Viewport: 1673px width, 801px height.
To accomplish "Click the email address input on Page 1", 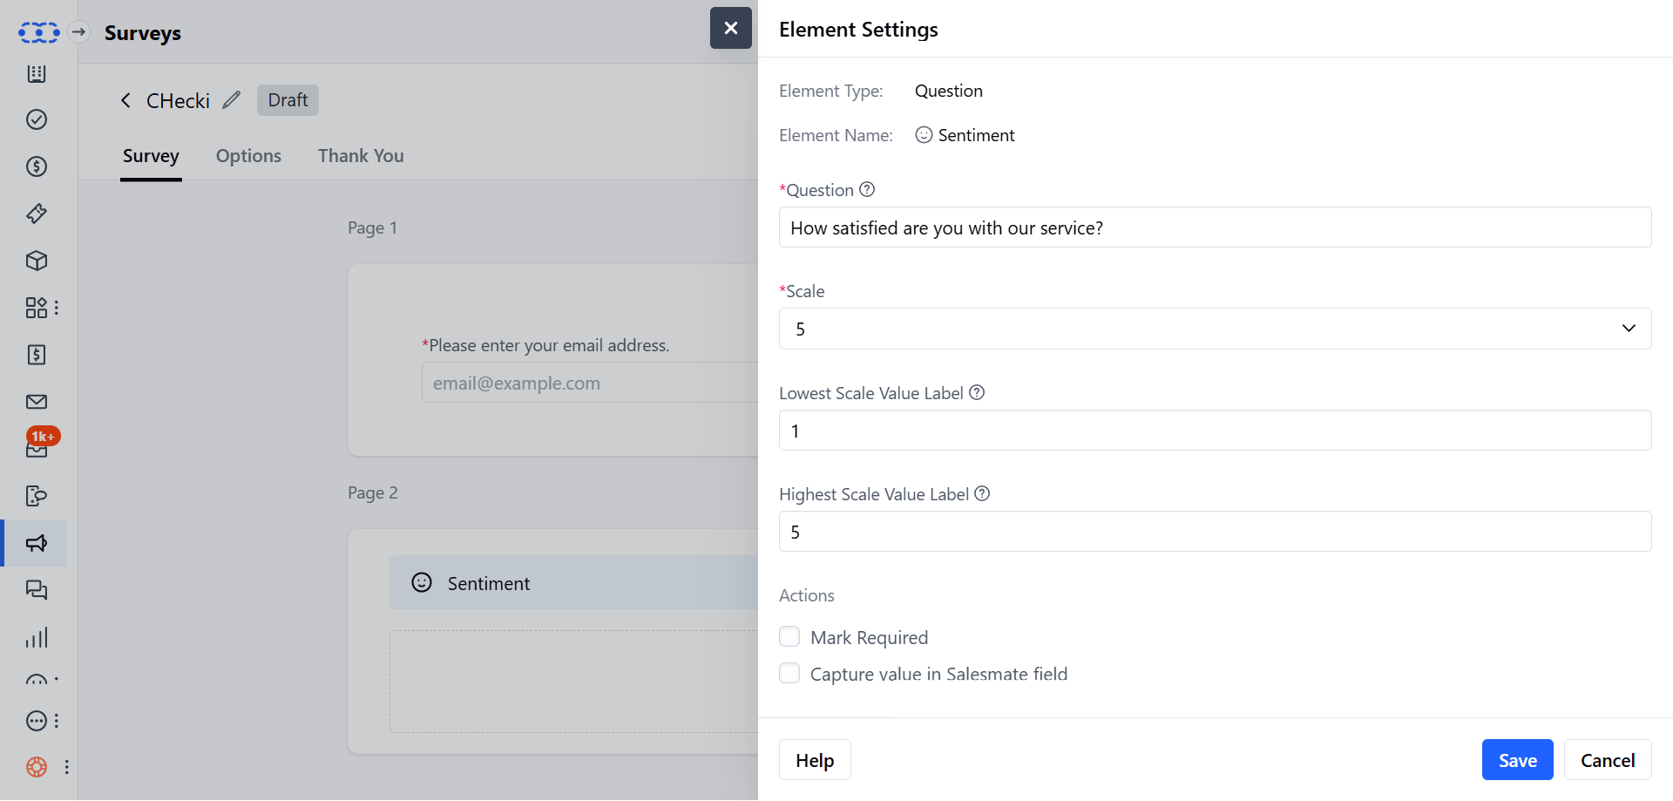I will pyautogui.click(x=590, y=383).
